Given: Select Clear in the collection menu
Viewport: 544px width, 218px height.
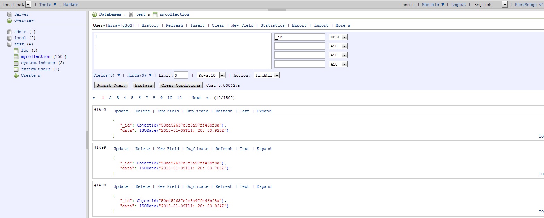Looking at the screenshot, I should click(x=218, y=26).
